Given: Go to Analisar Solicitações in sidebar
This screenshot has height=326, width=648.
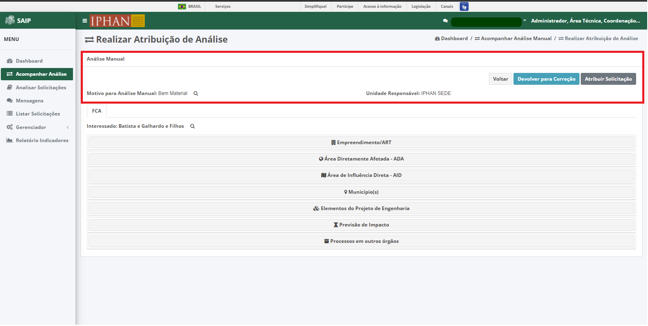Looking at the screenshot, I should click(x=37, y=88).
